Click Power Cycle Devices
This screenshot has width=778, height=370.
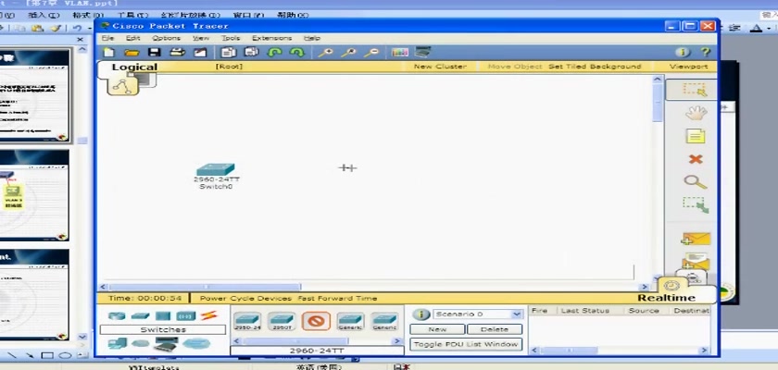point(245,298)
